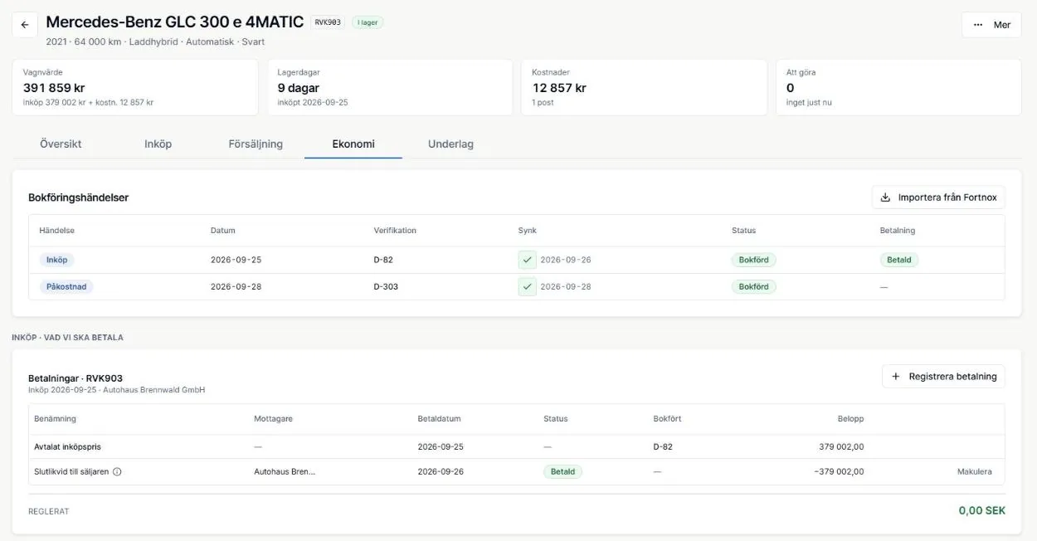Click the recipient 'Autohaus Bren...' in Mottagare column

pos(285,472)
